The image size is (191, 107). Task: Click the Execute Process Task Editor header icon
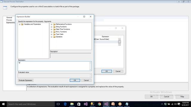tap(5, 8)
